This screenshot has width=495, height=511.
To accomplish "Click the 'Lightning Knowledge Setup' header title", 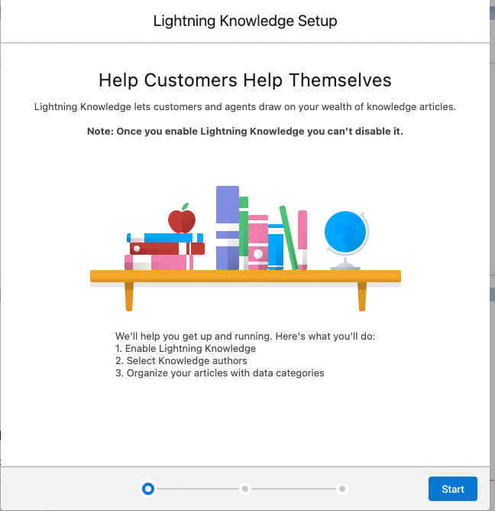I will [x=245, y=21].
